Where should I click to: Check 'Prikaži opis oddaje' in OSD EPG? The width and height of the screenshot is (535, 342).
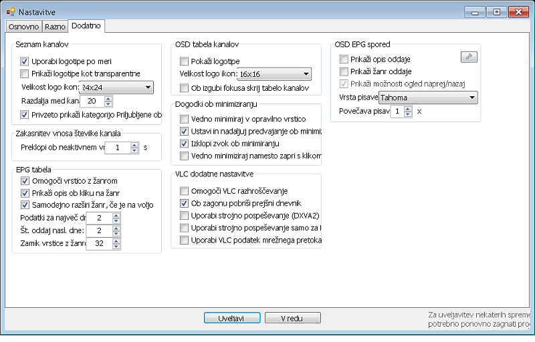(344, 59)
